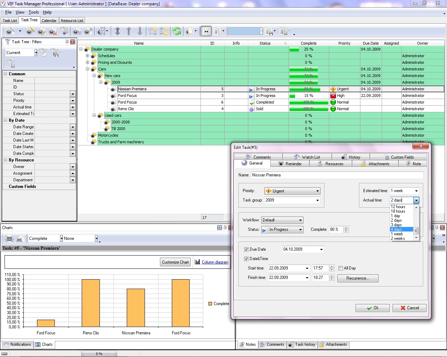Click the green Refresh toolbar icon
This screenshot has height=357, width=447.
177,31
